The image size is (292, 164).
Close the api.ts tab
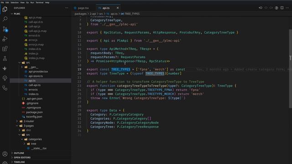tap(118, 8)
